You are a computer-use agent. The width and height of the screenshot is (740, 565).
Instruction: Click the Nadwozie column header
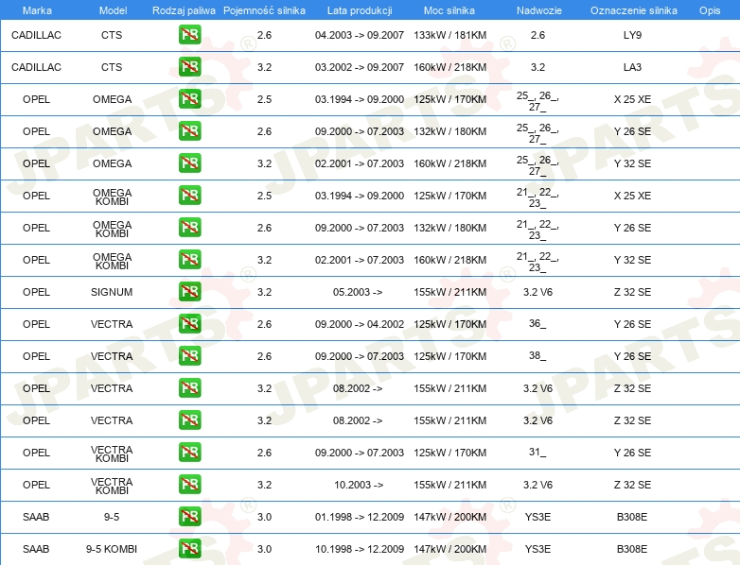539,10
